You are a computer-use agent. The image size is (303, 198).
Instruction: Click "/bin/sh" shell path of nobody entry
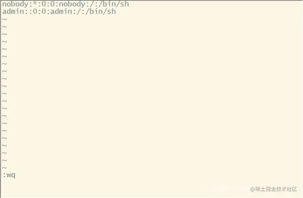point(114,4)
